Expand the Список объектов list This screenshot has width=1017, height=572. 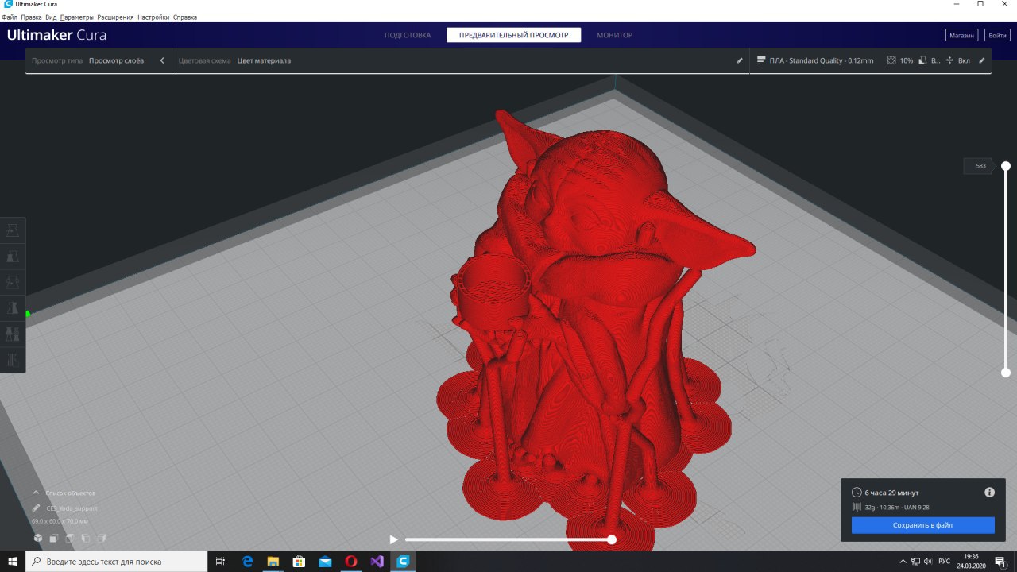click(x=64, y=493)
